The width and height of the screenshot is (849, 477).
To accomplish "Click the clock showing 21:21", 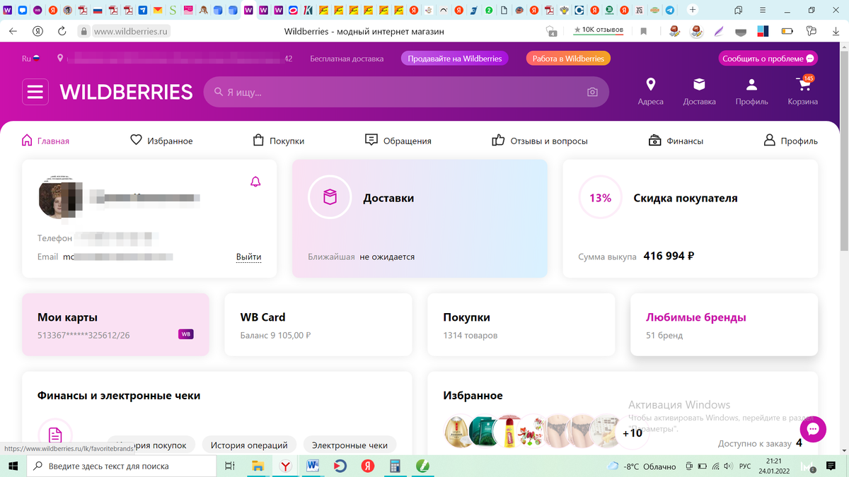I will tap(773, 461).
